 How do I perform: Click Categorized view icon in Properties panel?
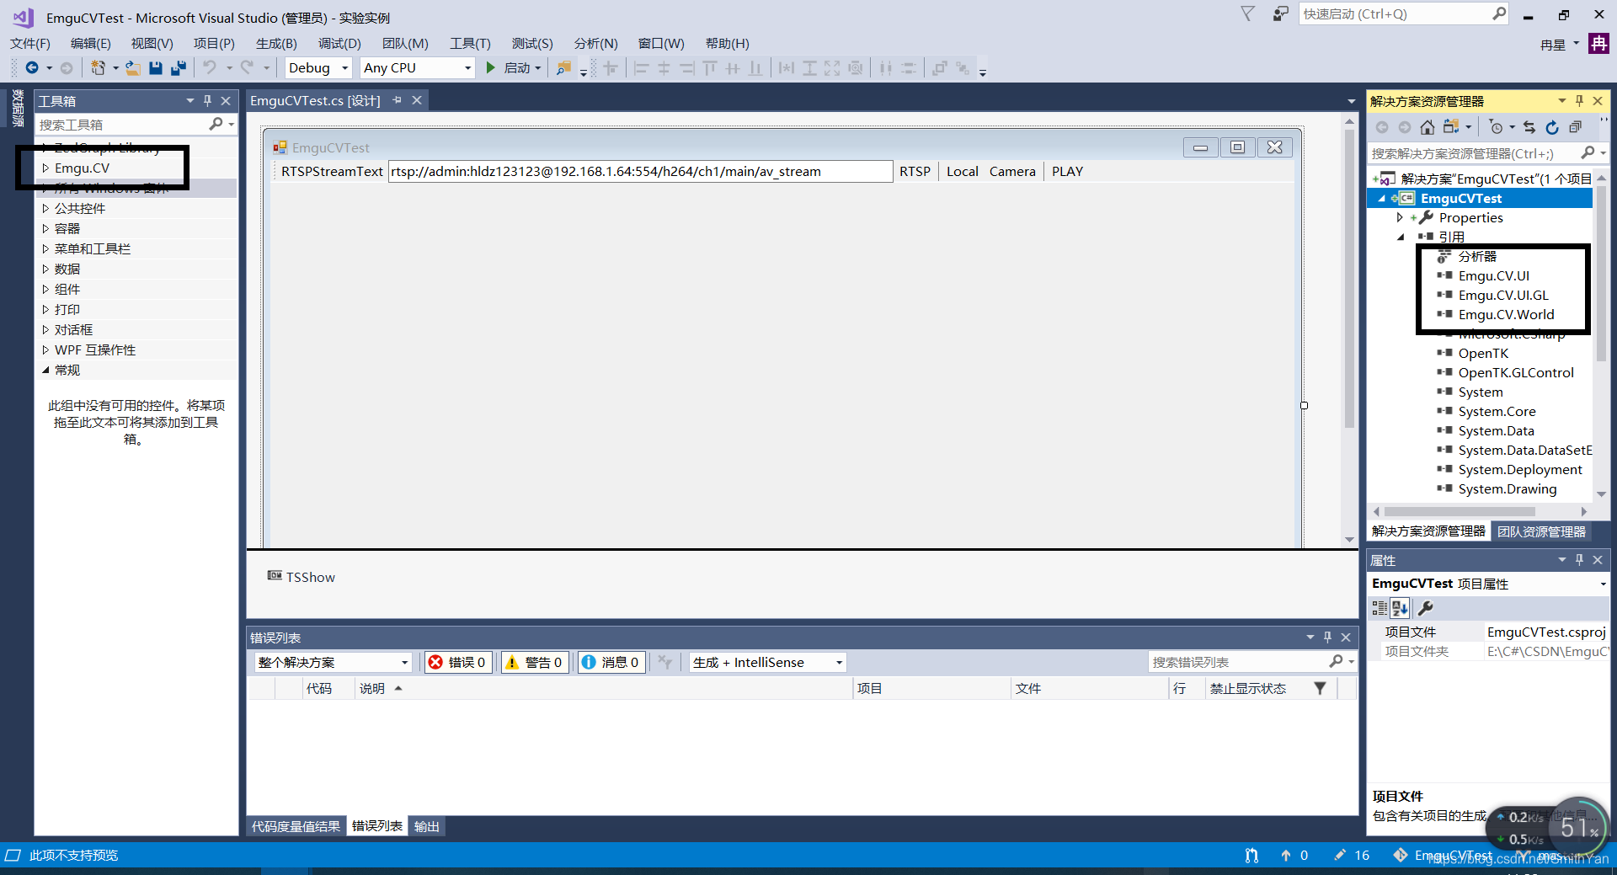[x=1380, y=608]
